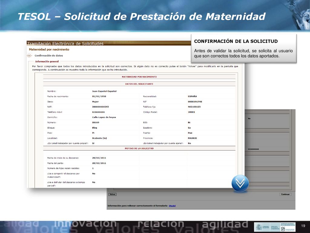Image resolution: width=310 pixels, height=233 pixels.
Task: Select the compartir el descanso answer No
Action: [x=94, y=174]
